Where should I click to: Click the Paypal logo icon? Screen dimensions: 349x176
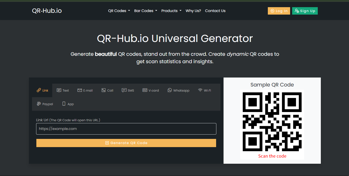click(39, 104)
